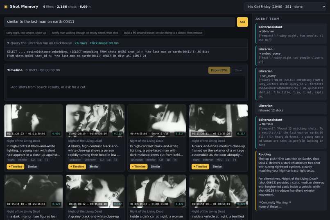
Task: Open the EditorAssistant → Librarian agent entry
Action: [291, 34]
